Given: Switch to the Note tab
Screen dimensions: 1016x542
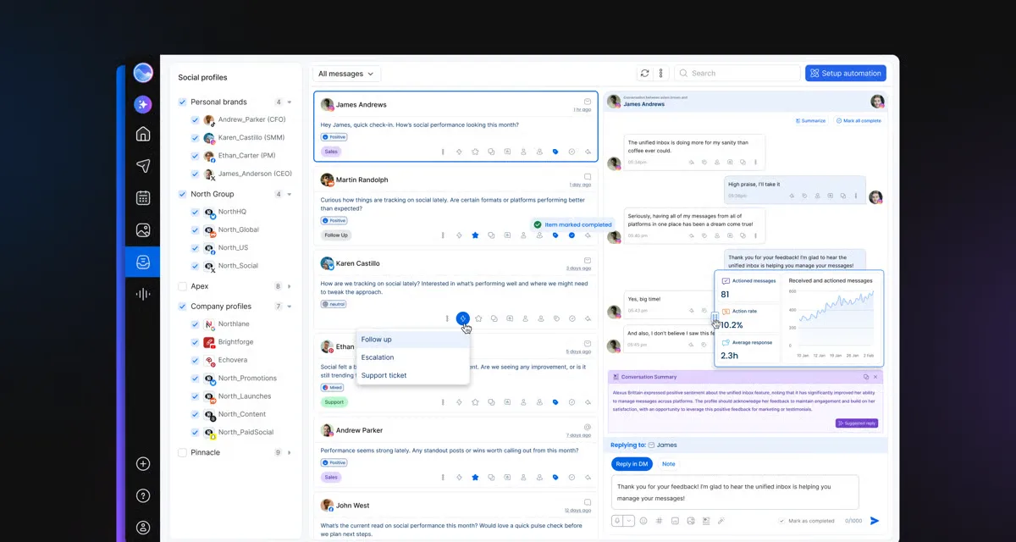Looking at the screenshot, I should coord(669,464).
